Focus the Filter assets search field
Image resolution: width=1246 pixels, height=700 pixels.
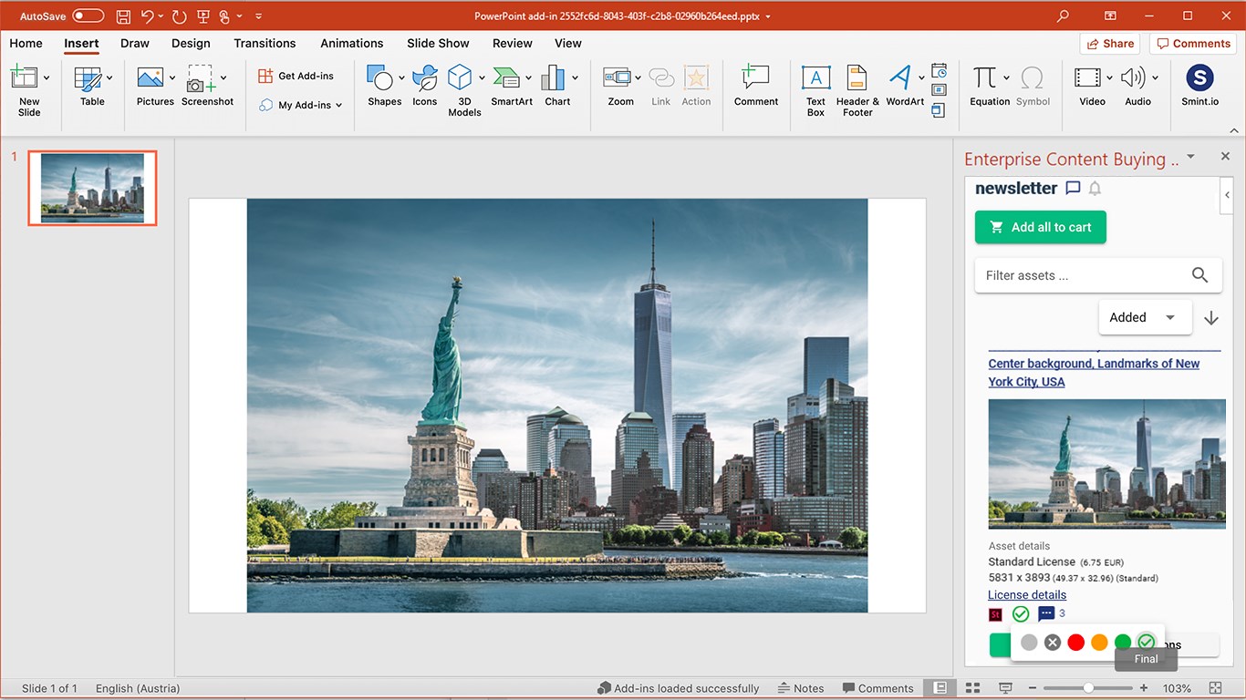coord(1098,275)
